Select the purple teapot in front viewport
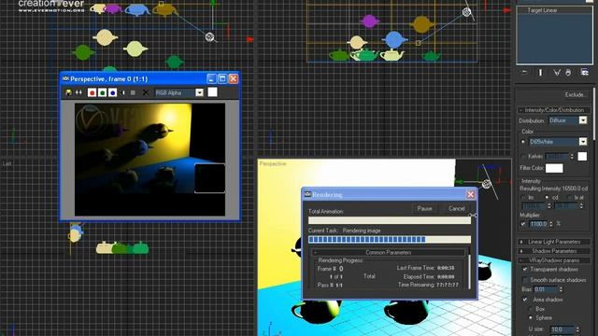 pyautogui.click(x=369, y=21)
